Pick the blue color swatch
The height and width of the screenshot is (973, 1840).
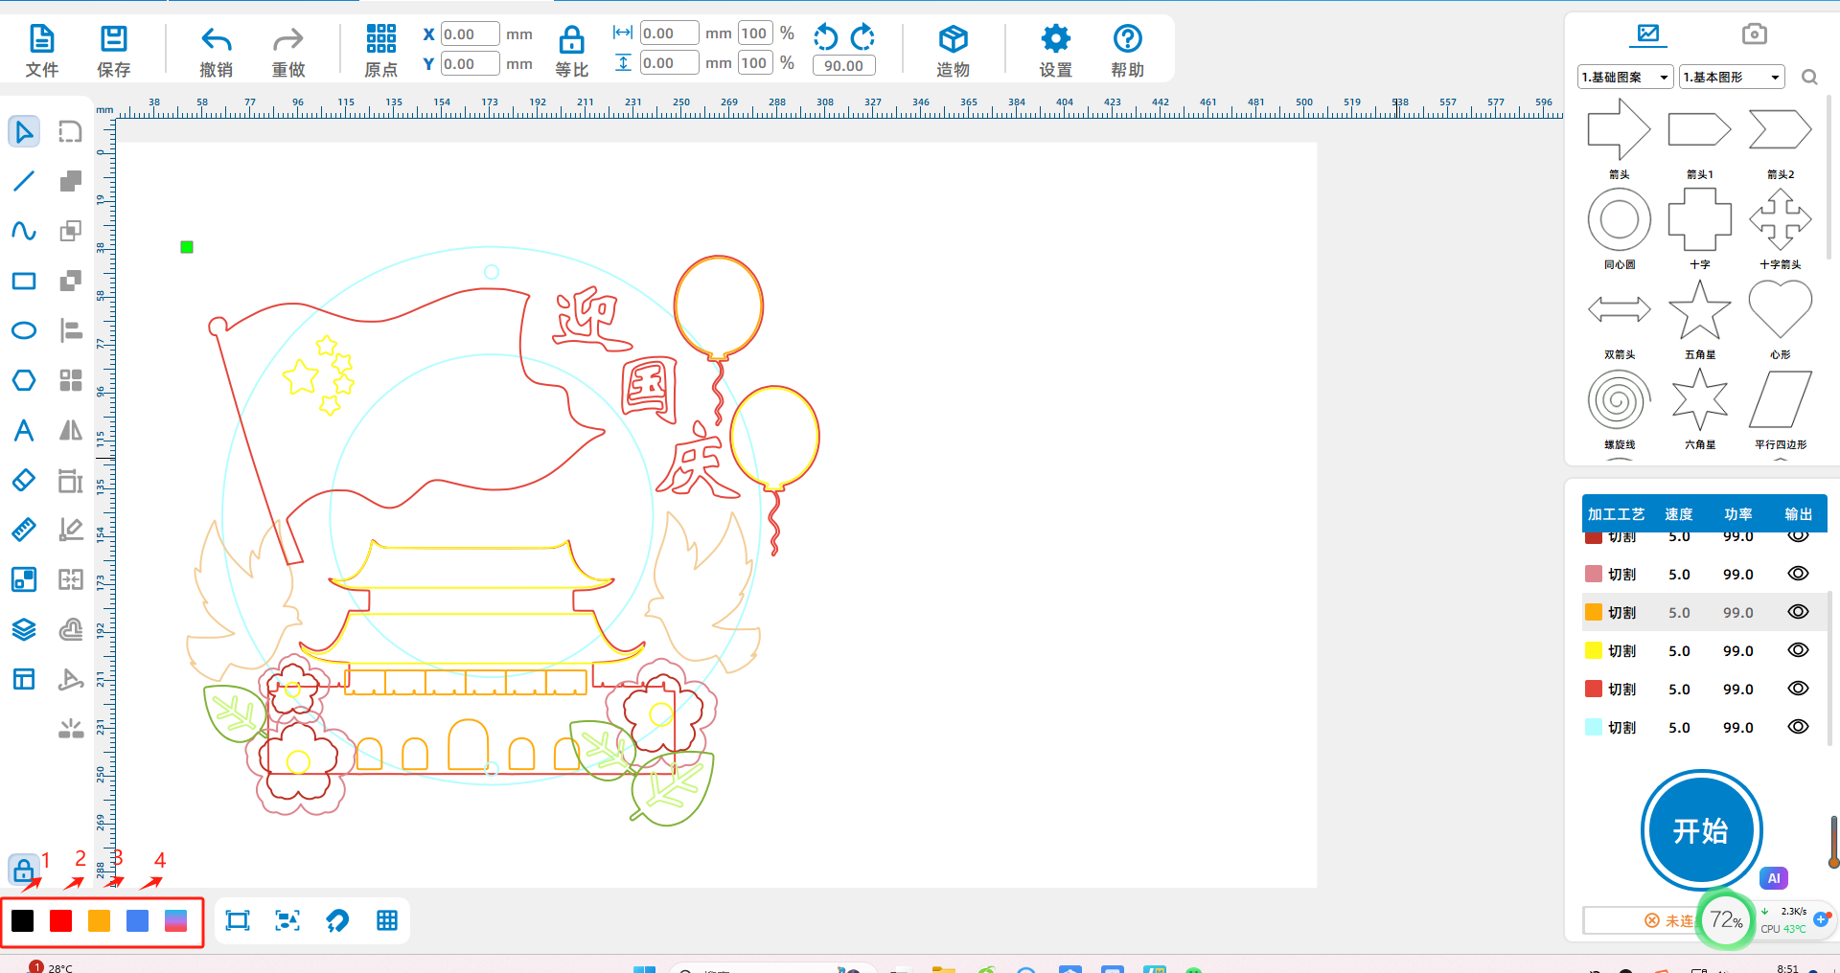coord(138,920)
